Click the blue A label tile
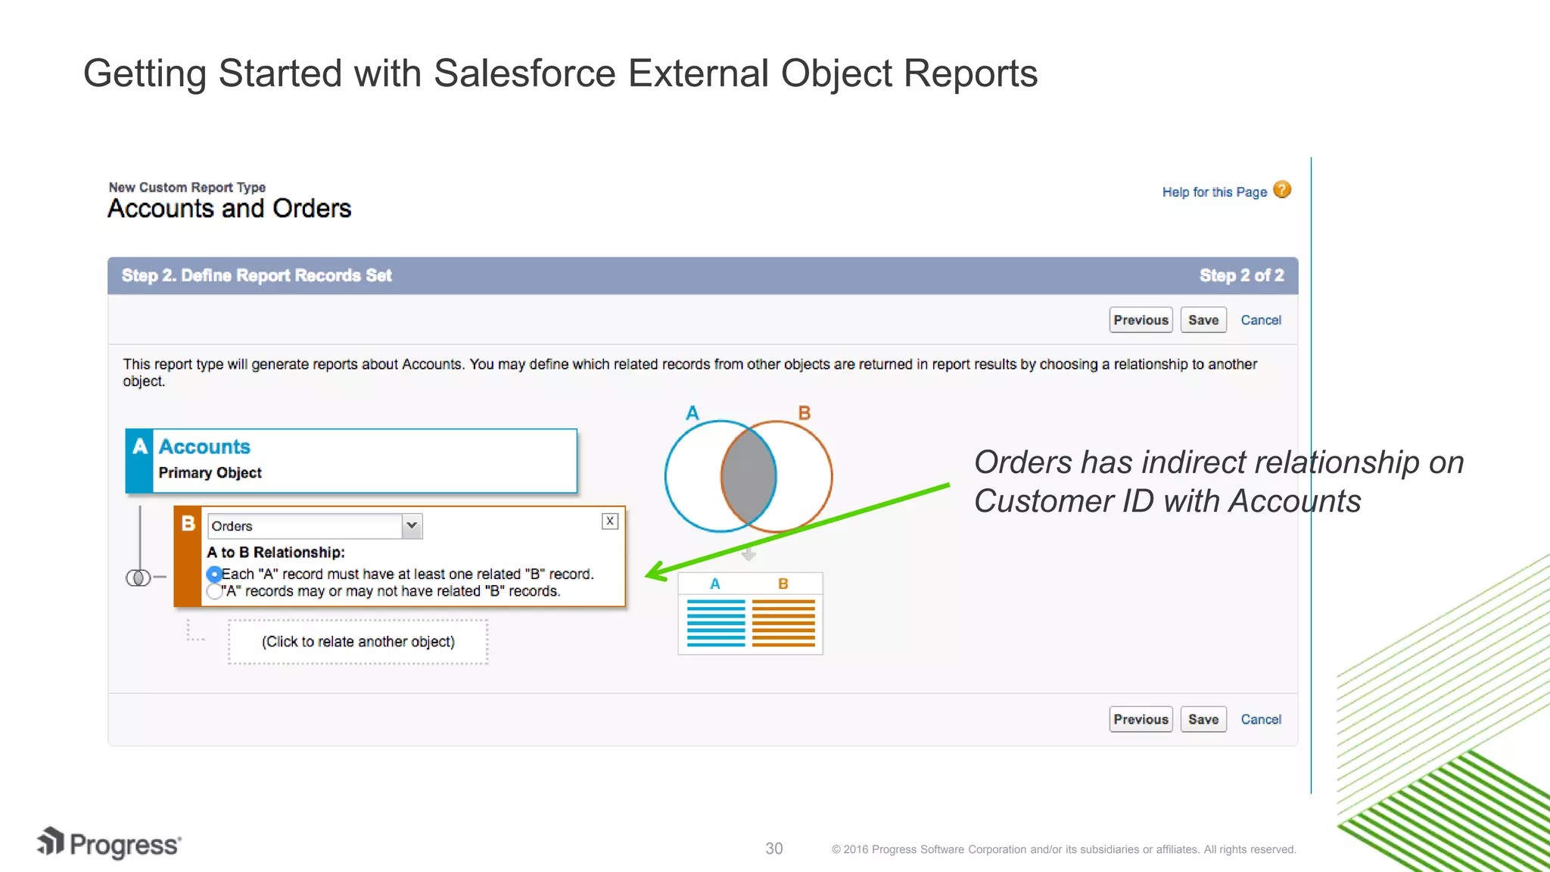 (139, 461)
